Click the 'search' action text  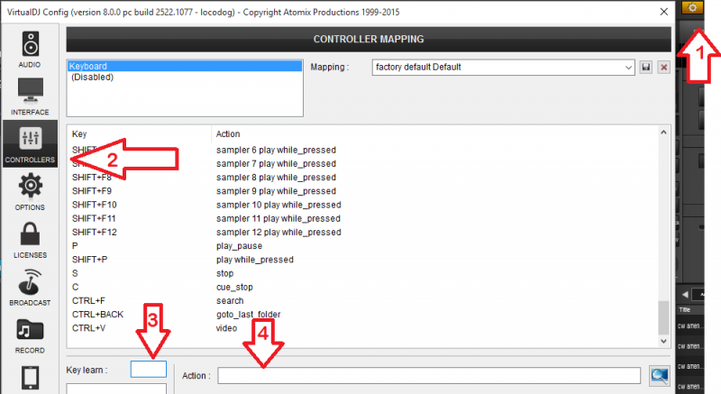point(230,300)
